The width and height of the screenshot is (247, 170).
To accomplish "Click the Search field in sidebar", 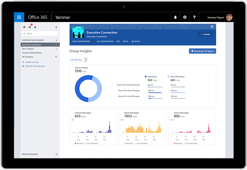I will (40, 33).
